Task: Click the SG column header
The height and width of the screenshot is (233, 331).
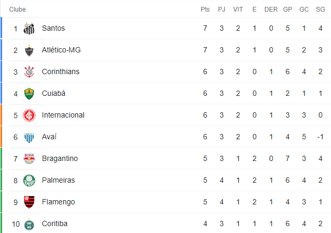Action: point(320,10)
